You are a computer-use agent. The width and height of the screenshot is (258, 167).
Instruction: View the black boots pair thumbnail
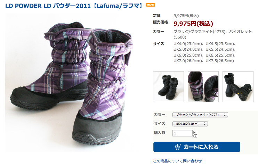[x=168, y=86]
